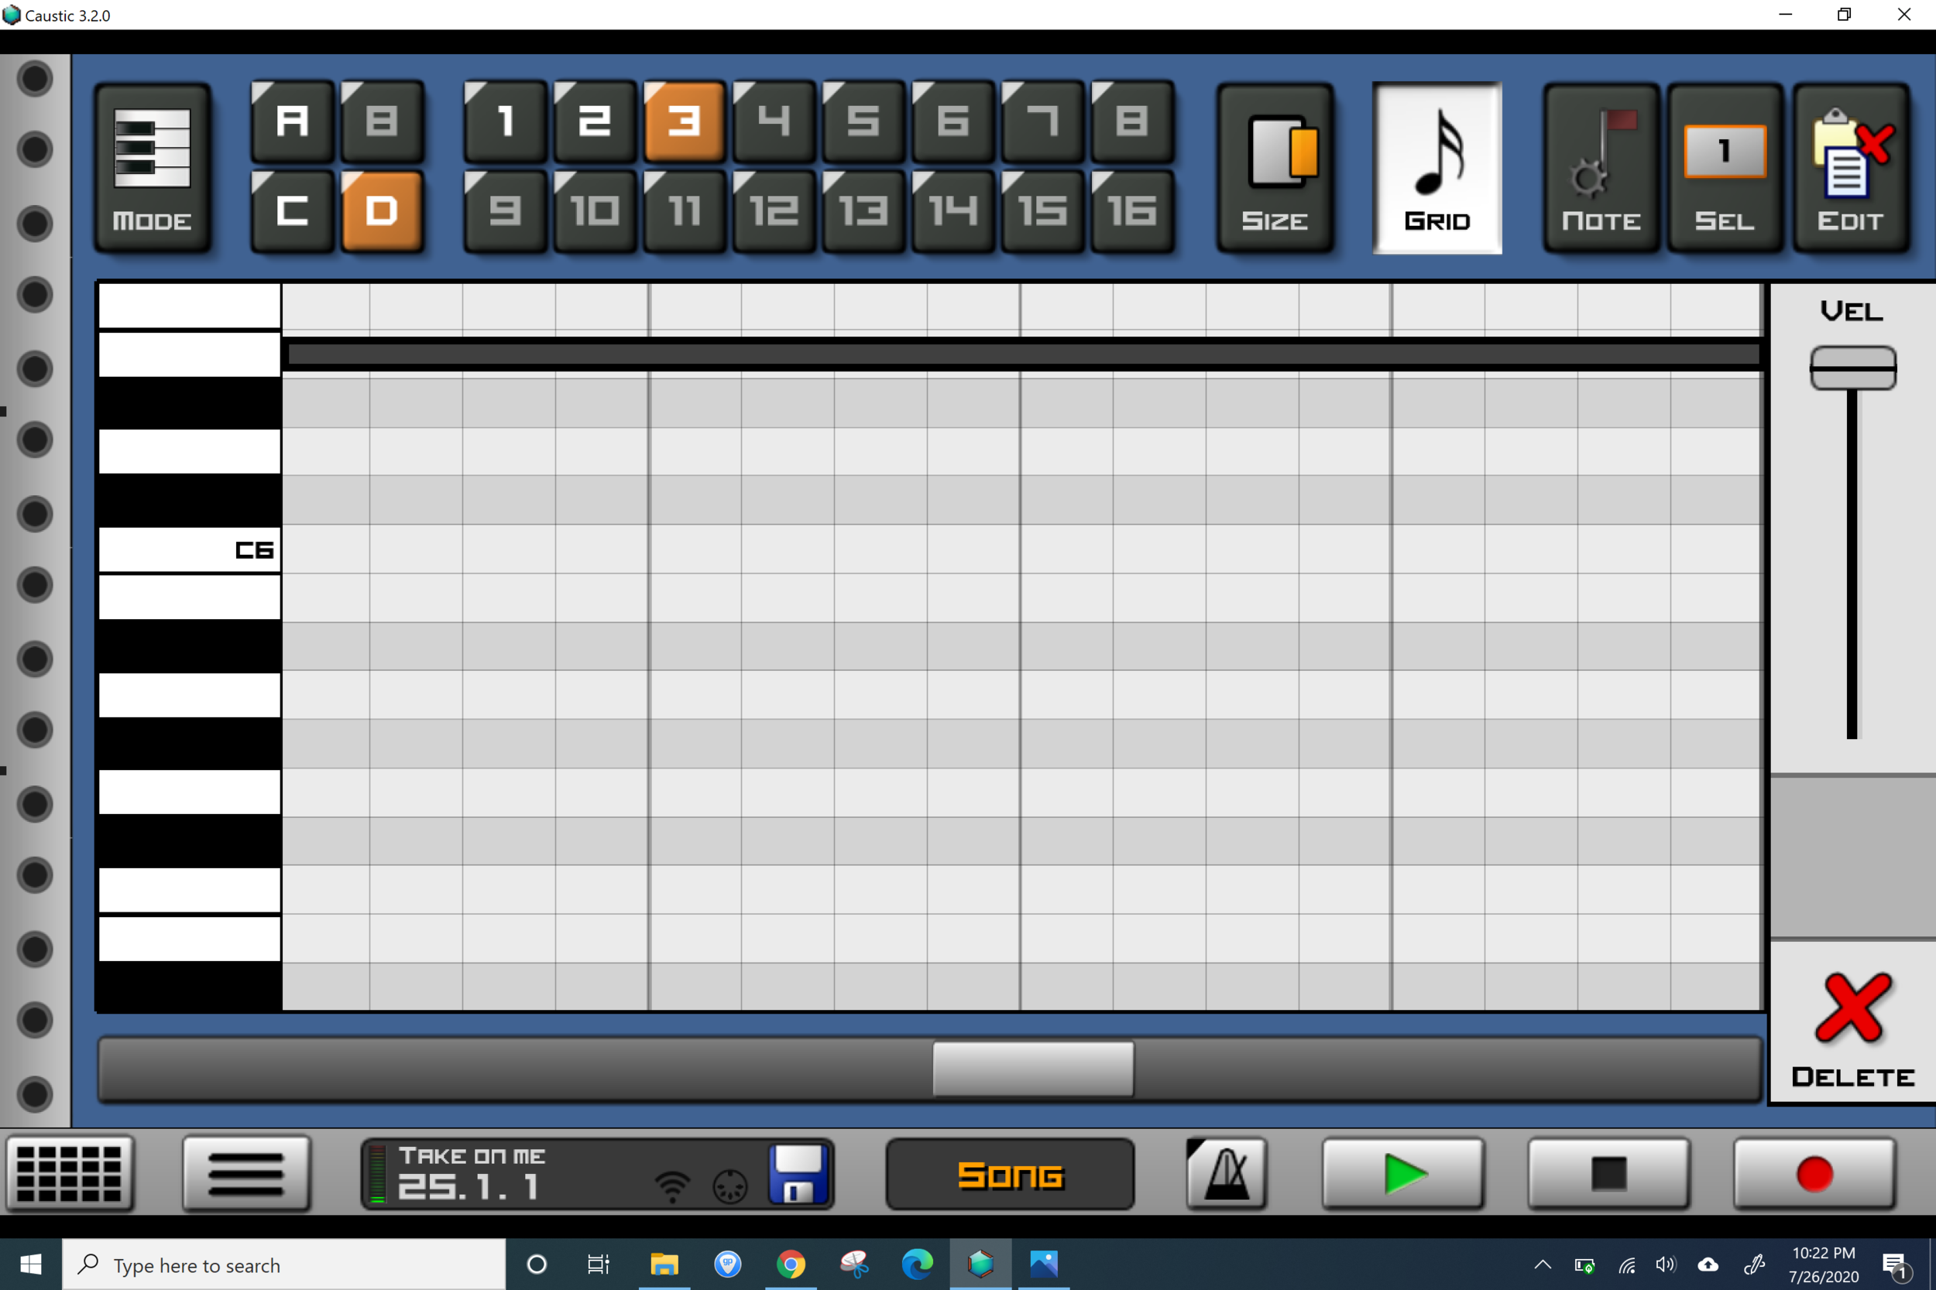Image resolution: width=1936 pixels, height=1290 pixels.
Task: Save the song with the floppy disk icon
Action: [797, 1174]
